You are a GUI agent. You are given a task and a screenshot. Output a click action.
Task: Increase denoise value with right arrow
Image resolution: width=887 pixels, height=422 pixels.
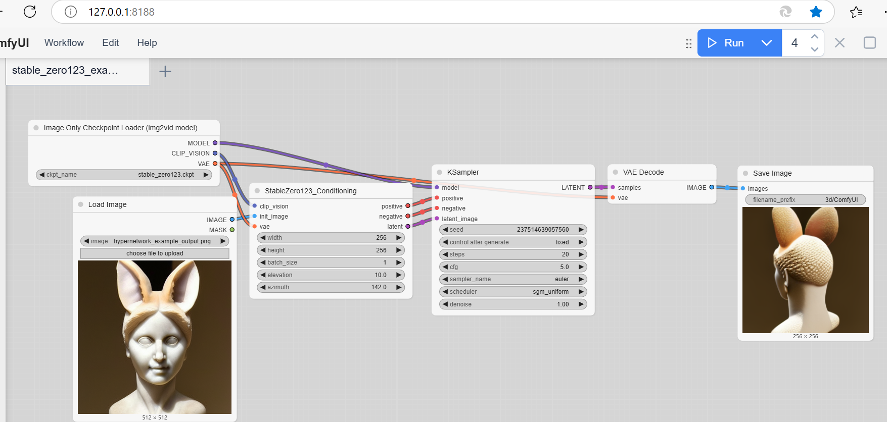tap(581, 304)
